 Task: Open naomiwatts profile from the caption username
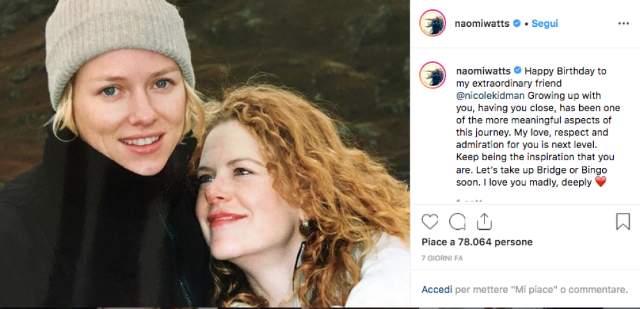(x=483, y=71)
